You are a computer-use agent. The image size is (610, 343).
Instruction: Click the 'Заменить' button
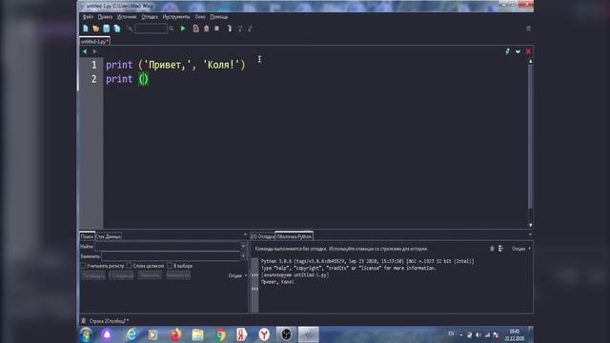click(150, 275)
